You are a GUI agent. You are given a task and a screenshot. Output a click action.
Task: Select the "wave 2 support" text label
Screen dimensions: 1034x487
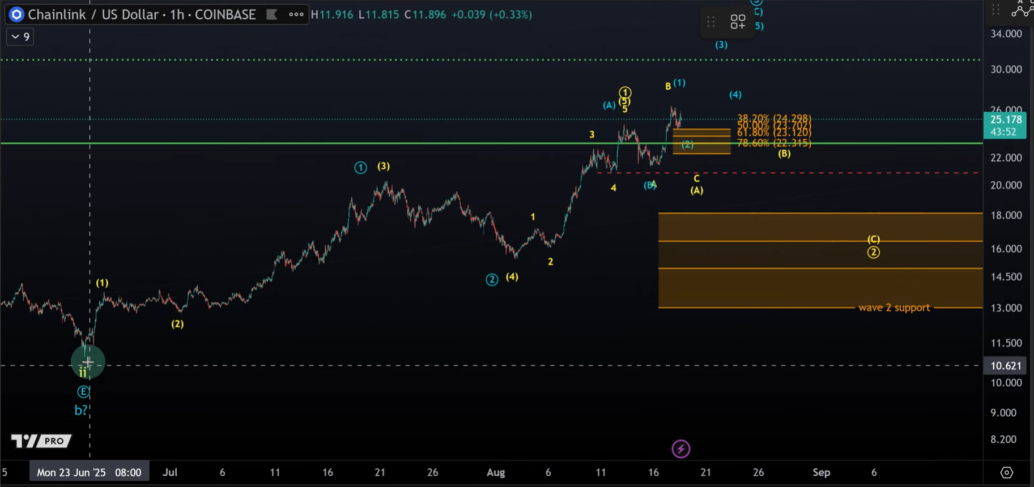894,307
